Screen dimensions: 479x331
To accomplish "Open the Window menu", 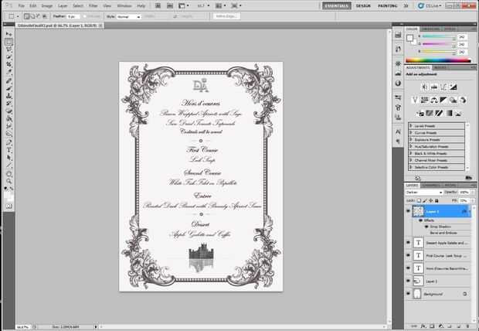I will click(x=124, y=6).
